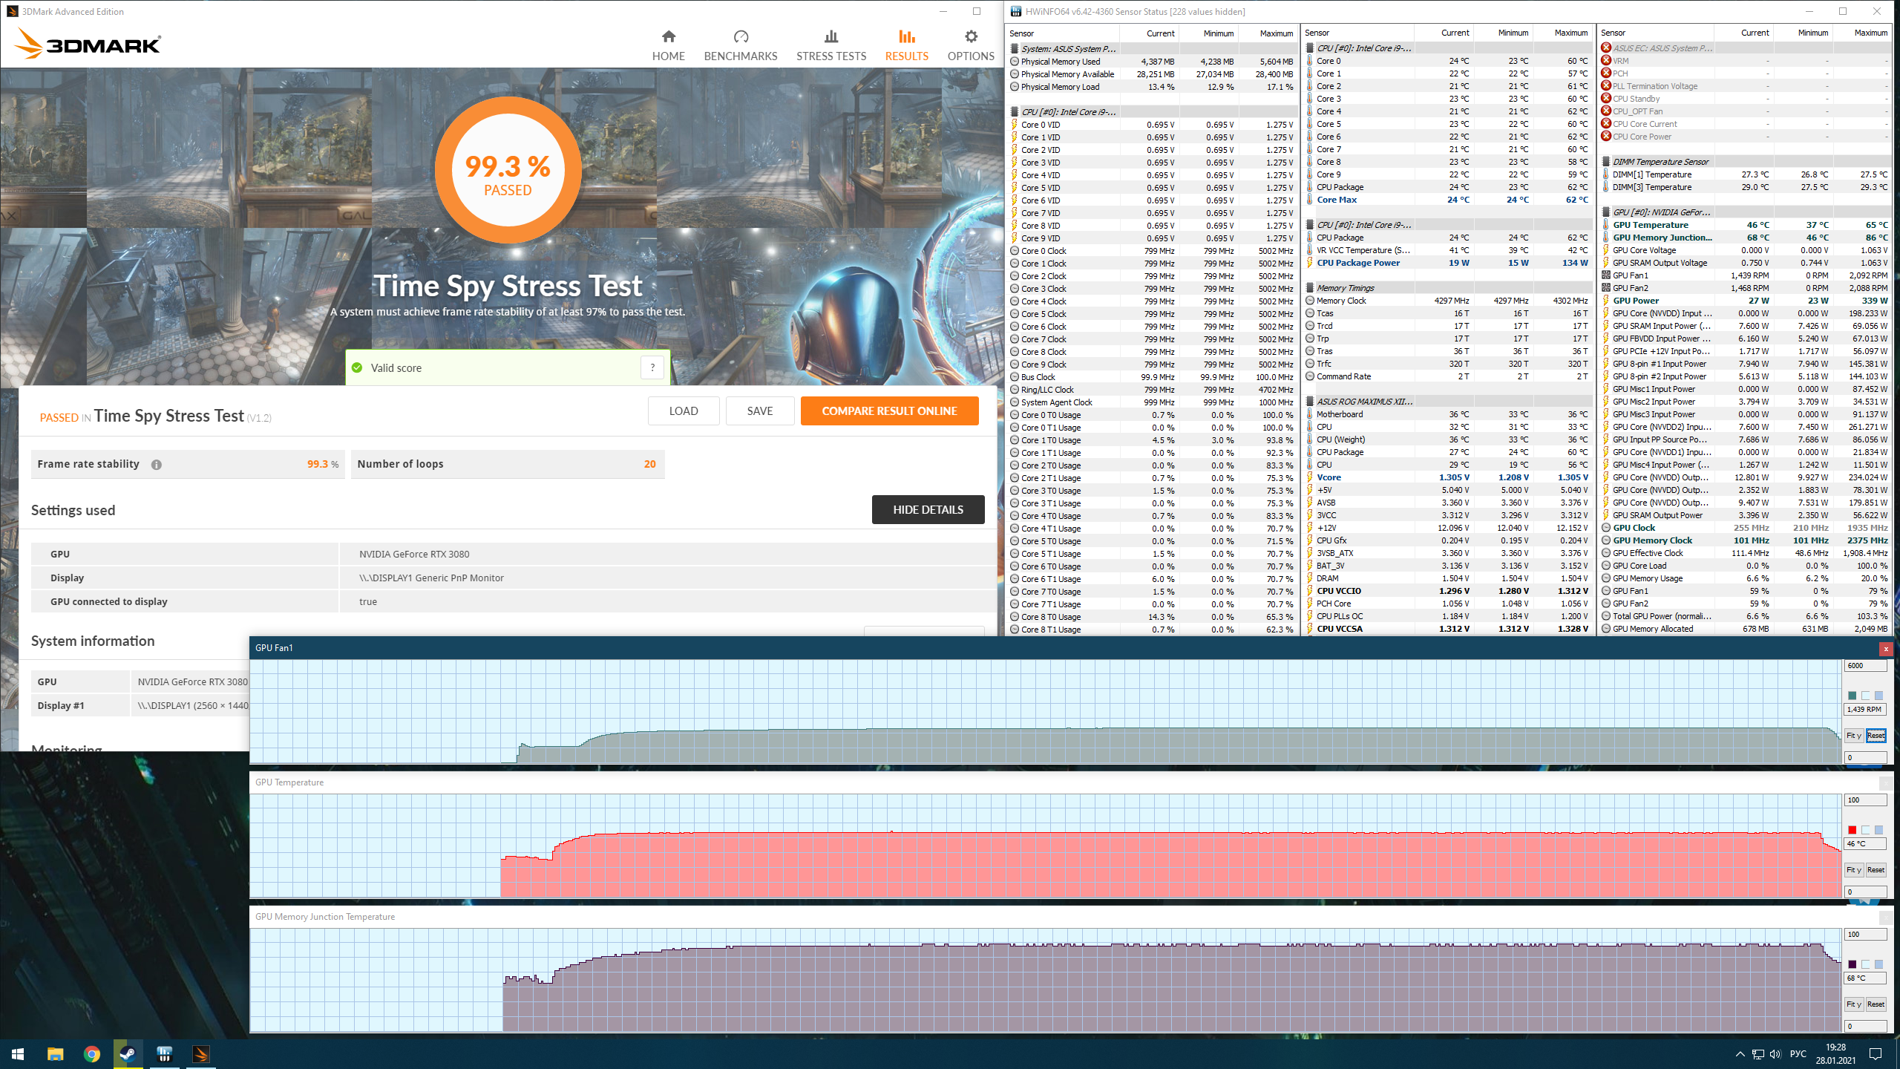Image resolution: width=1900 pixels, height=1069 pixels.
Task: Click Fit y on Memory Junction graph
Action: coord(1854,1004)
